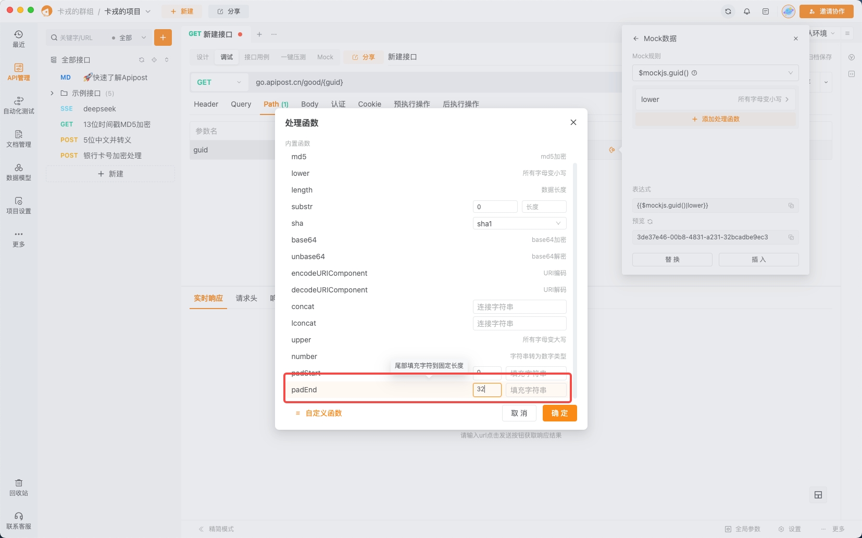Open the notifications bell

[747, 11]
